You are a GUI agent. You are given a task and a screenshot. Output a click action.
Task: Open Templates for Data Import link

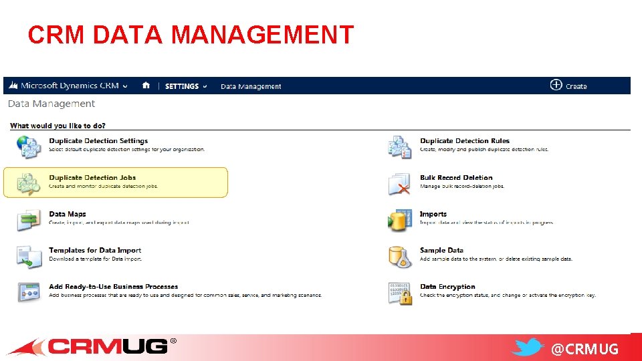95,250
